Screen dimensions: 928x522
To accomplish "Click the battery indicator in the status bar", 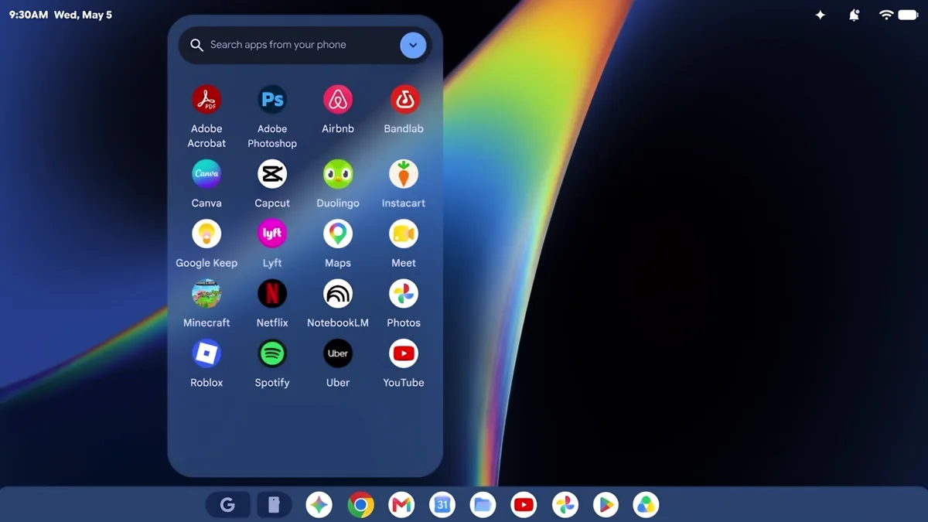I will pos(908,15).
